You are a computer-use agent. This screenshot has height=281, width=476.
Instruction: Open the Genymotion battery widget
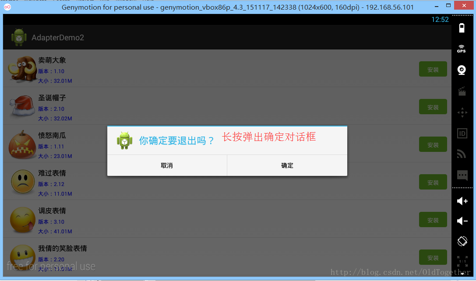click(x=462, y=28)
